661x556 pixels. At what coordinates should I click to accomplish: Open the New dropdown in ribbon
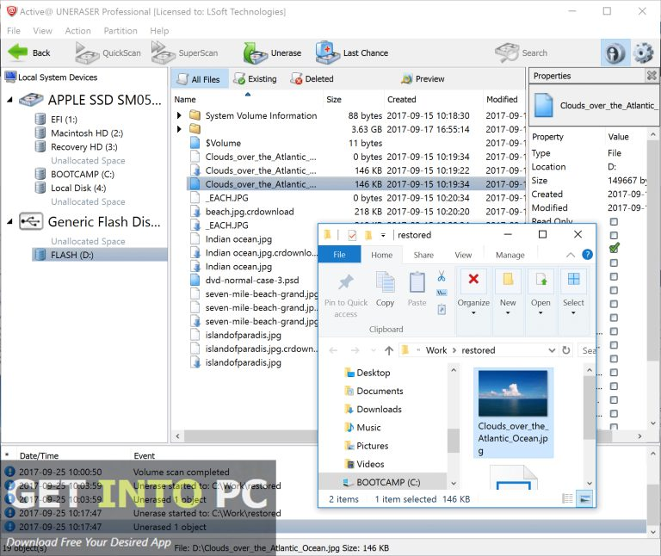click(x=508, y=293)
